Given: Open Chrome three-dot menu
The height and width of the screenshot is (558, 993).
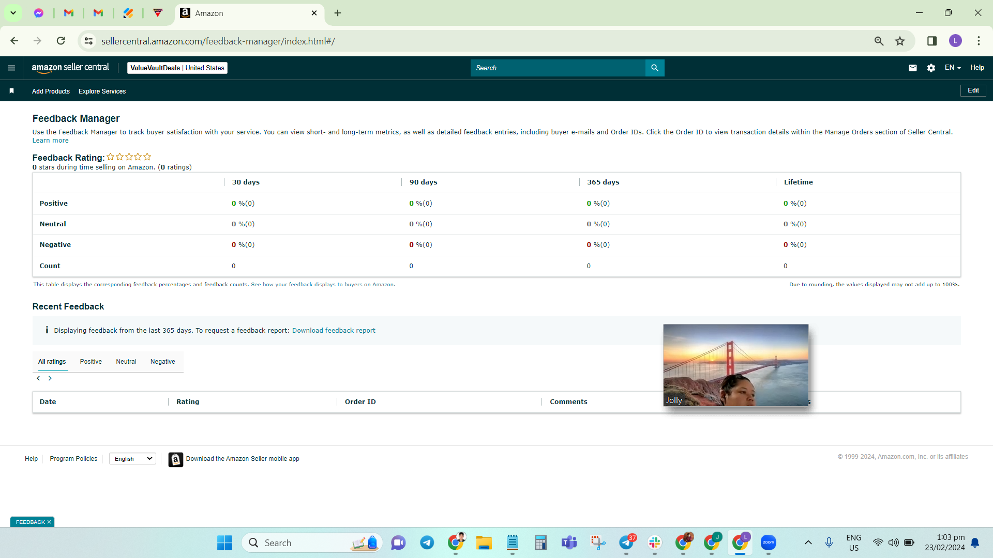Looking at the screenshot, I should pos(979,41).
